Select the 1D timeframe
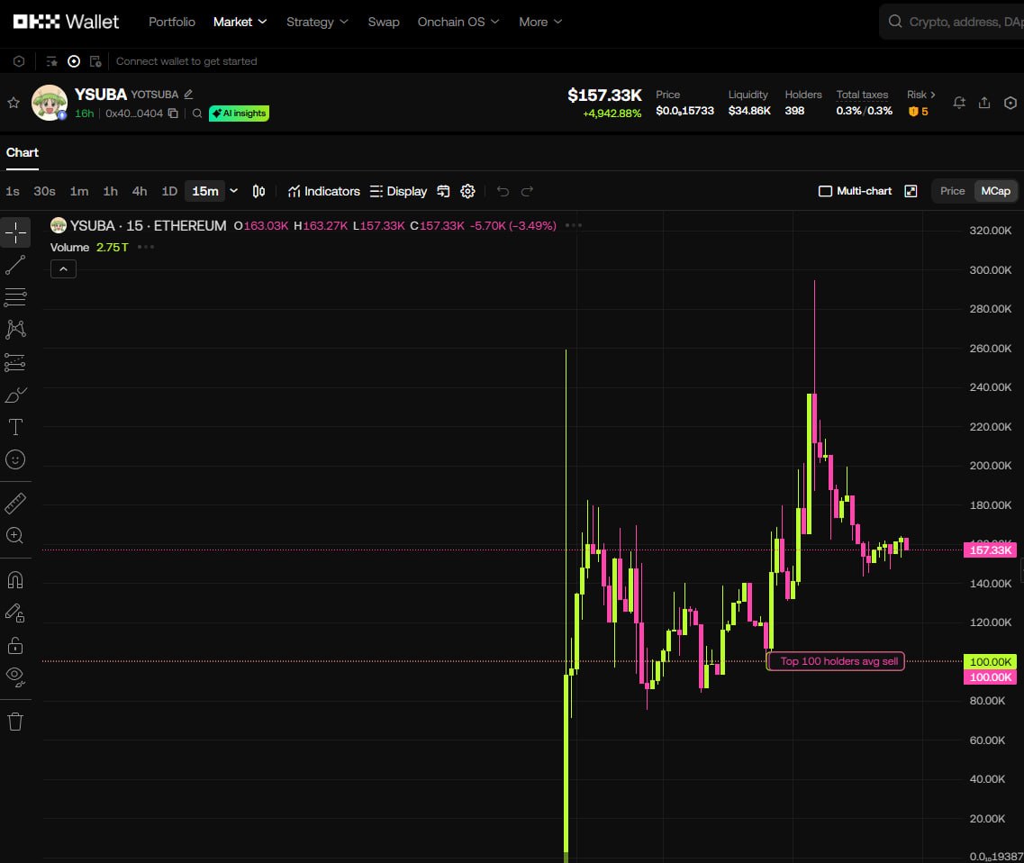This screenshot has height=863, width=1024. pos(169,191)
